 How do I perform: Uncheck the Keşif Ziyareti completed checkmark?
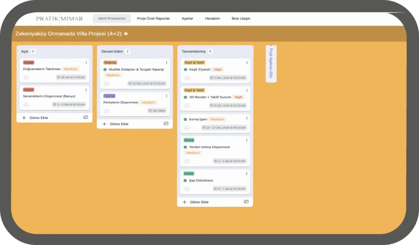185,70
